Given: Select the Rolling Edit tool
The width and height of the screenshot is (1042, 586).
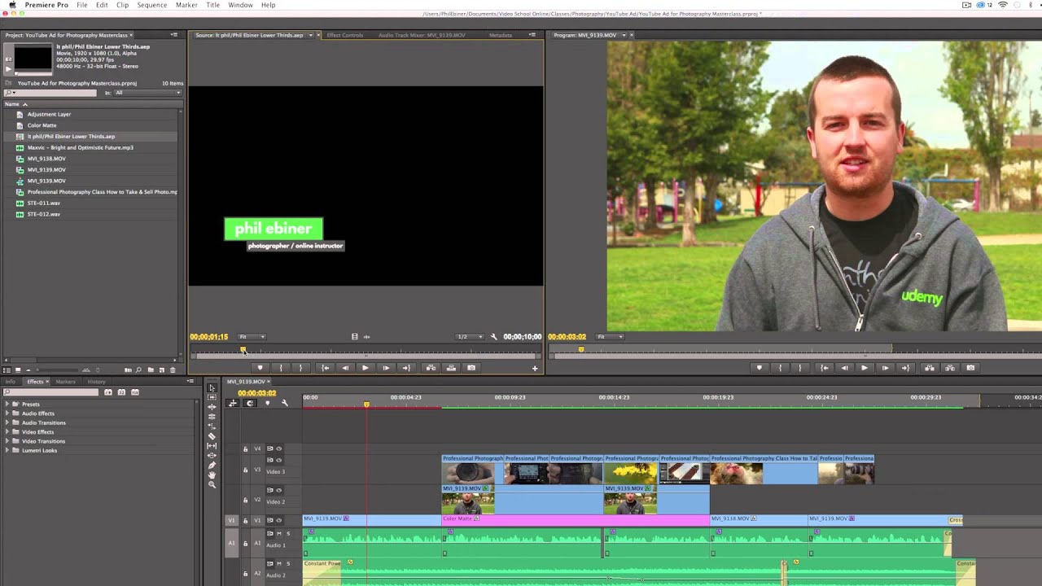Looking at the screenshot, I should (x=212, y=416).
